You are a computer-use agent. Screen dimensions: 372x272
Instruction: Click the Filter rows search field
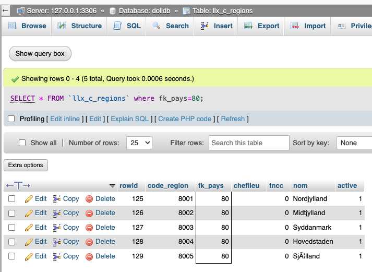point(249,143)
